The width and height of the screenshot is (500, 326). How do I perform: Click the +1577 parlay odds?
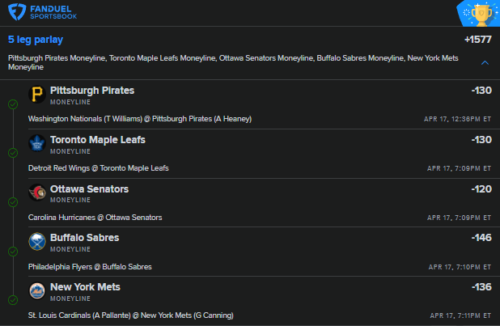click(477, 39)
